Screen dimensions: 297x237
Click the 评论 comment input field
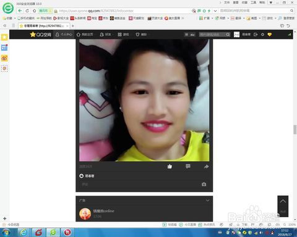pos(140,185)
